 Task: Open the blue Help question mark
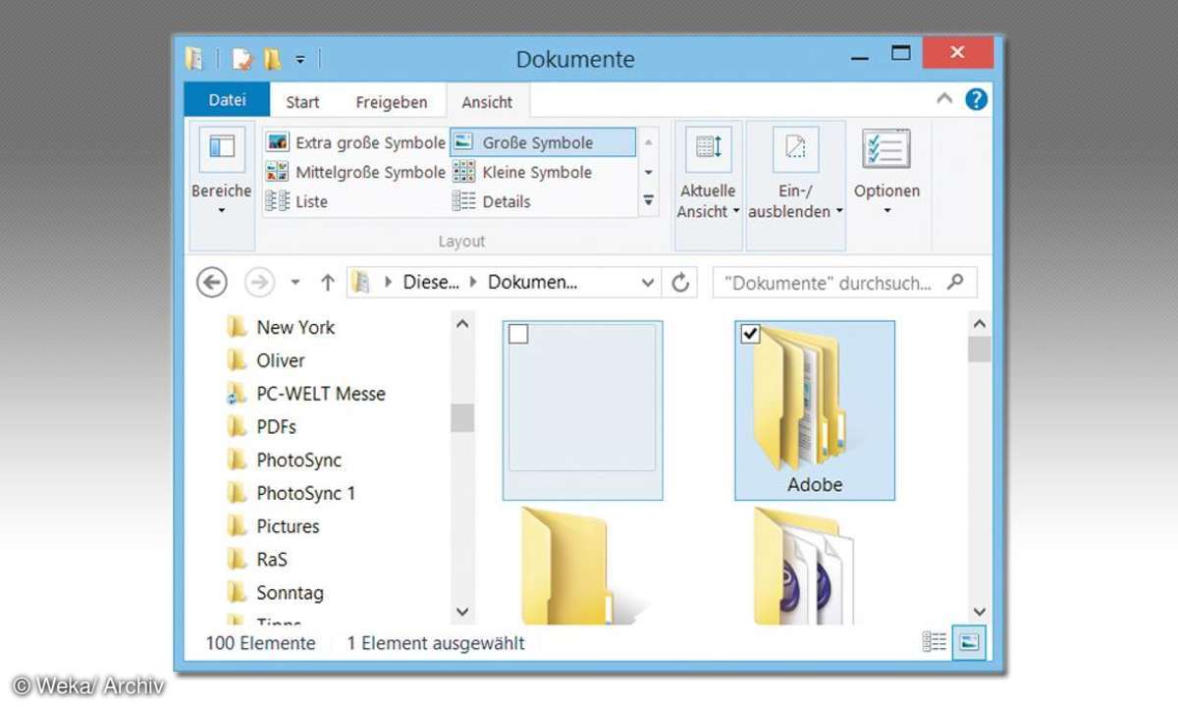click(x=976, y=99)
